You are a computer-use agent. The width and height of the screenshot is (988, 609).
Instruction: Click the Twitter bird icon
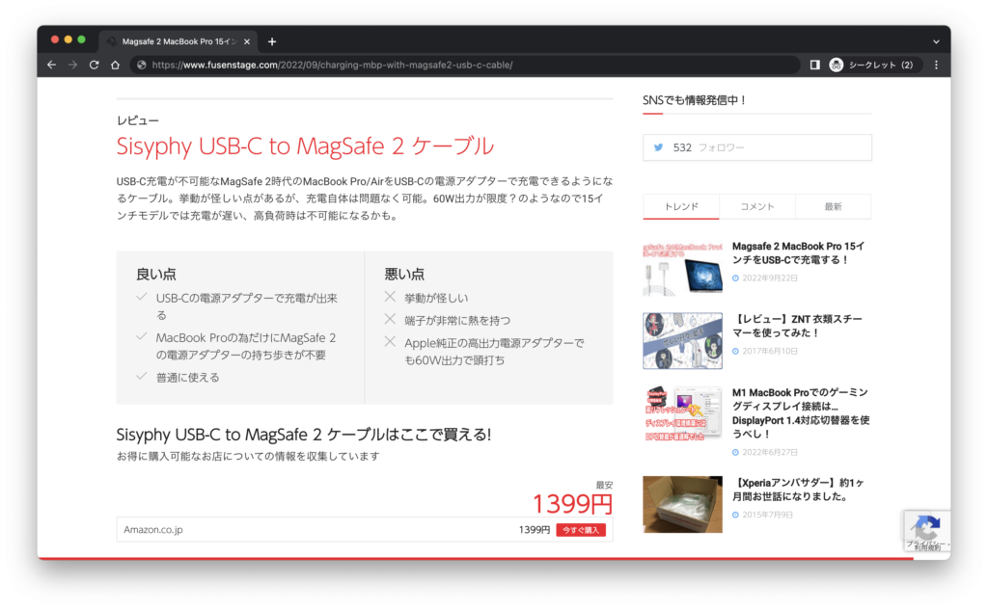pyautogui.click(x=658, y=147)
